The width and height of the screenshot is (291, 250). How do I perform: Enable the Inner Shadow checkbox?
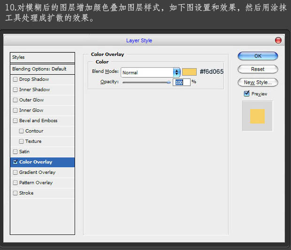[x=15, y=90]
